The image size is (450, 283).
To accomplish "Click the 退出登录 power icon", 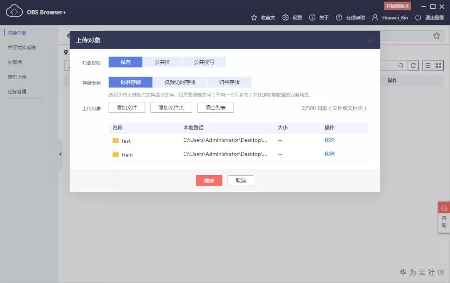I will click(418, 17).
